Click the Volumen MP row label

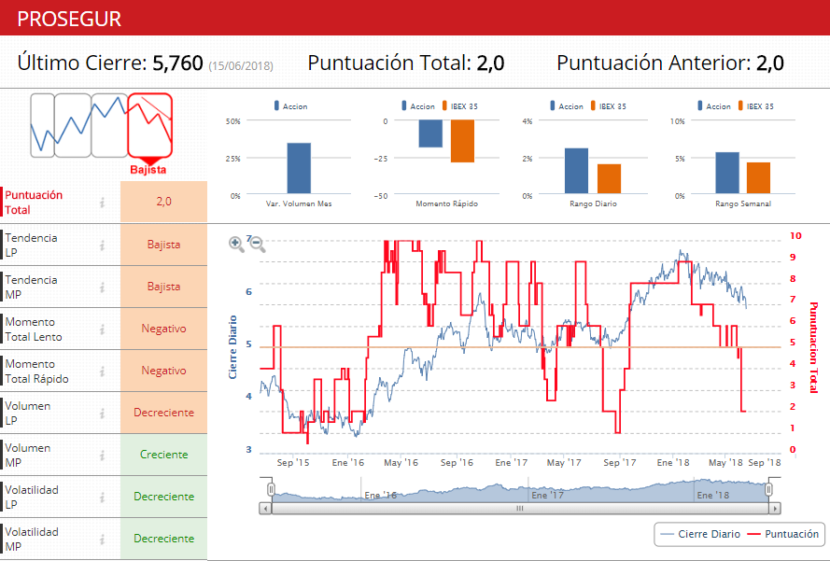[27, 456]
